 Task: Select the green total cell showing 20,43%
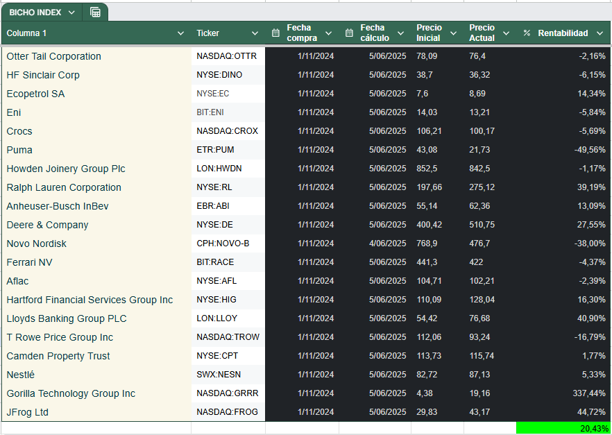click(x=563, y=429)
